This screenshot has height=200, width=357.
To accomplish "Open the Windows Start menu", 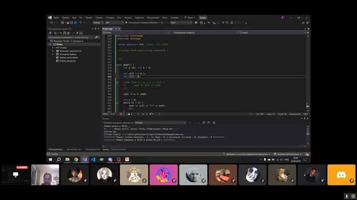I will point(50,159).
